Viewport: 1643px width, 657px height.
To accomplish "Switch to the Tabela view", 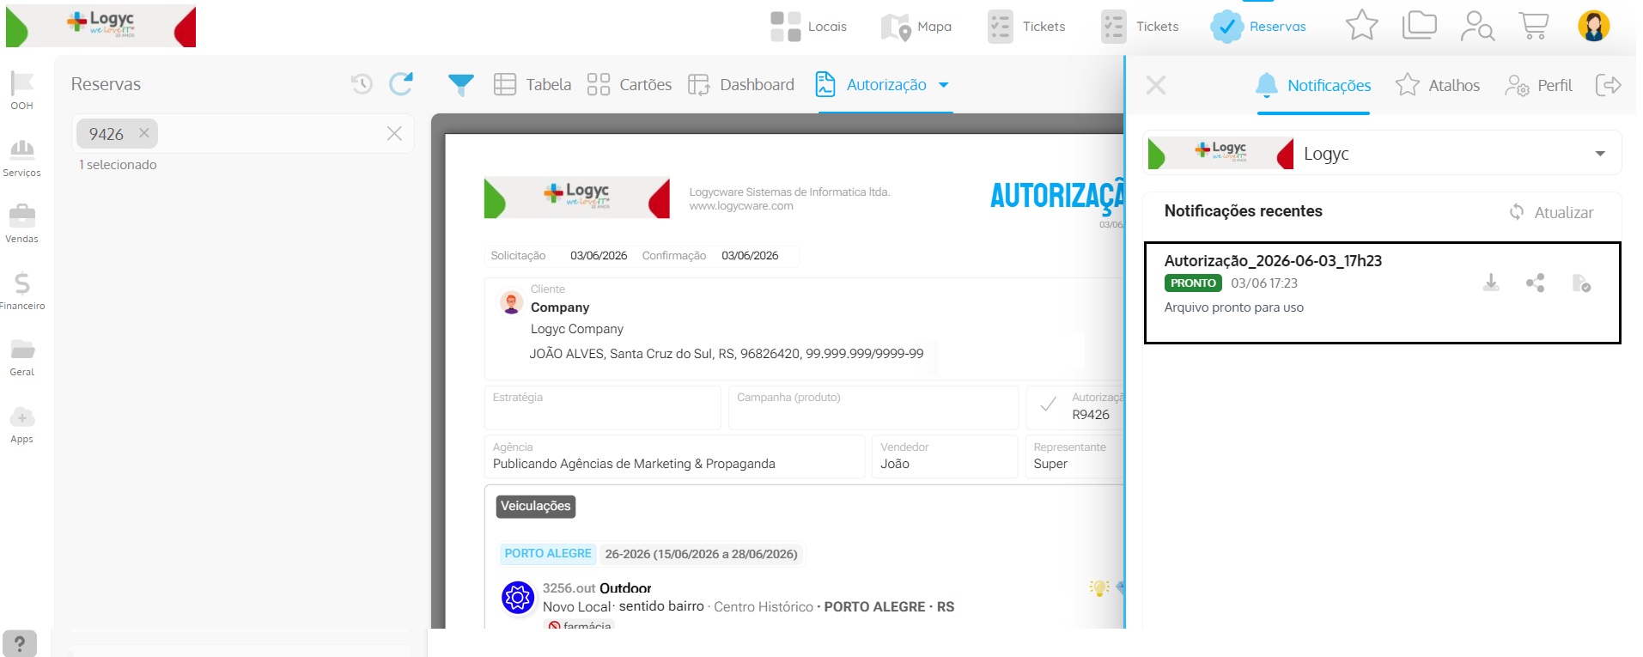I will [x=532, y=84].
